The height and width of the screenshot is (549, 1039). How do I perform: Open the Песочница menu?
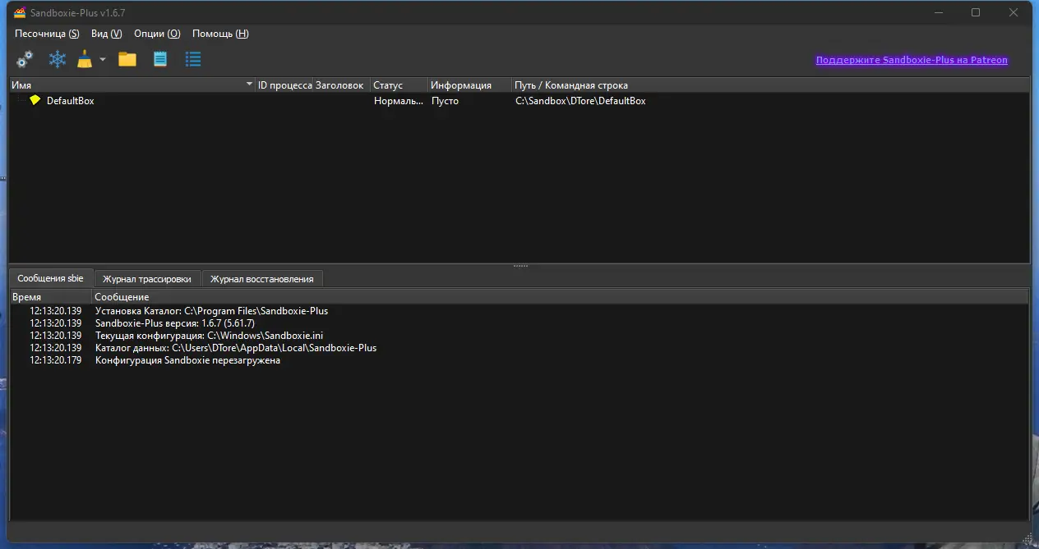[47, 34]
